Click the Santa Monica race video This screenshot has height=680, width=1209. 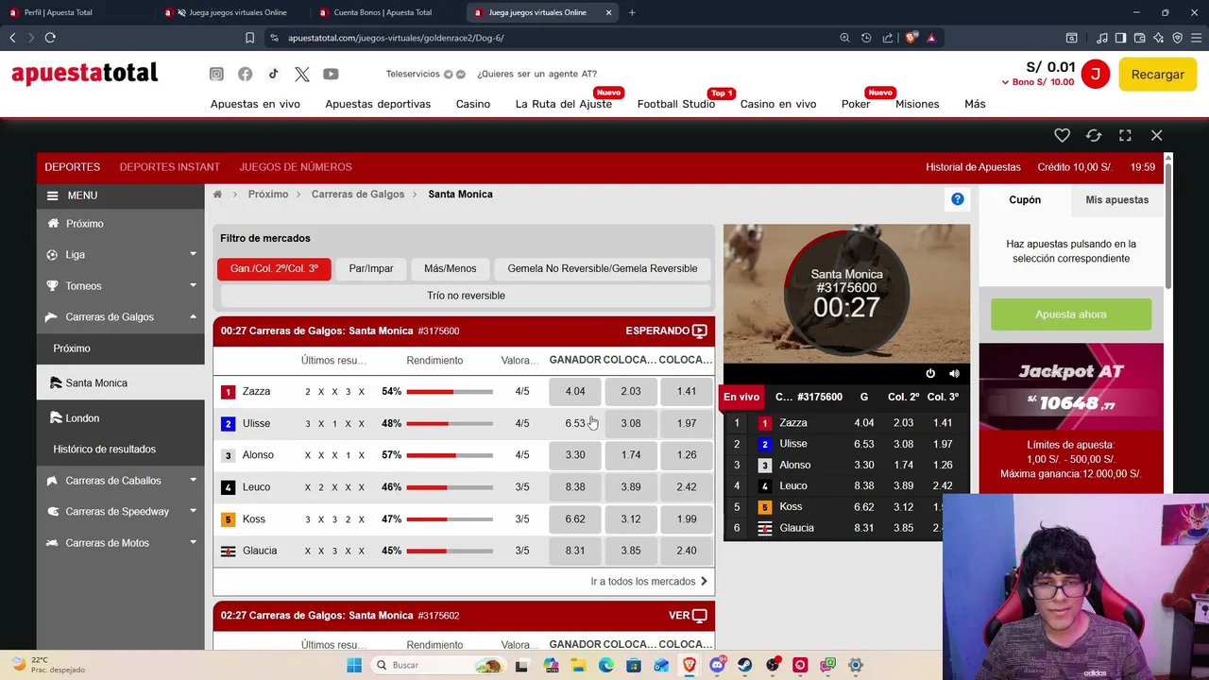pyautogui.click(x=846, y=294)
